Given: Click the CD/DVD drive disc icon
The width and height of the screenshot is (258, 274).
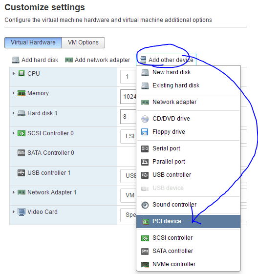Looking at the screenshot, I should (145, 119).
